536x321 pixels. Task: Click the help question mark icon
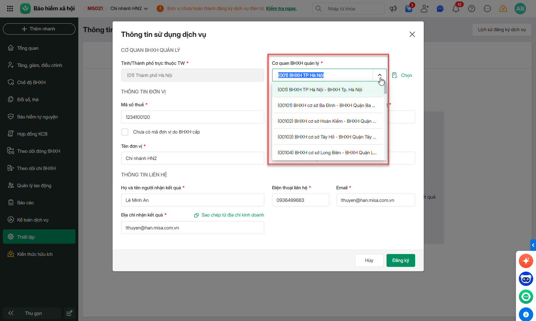[x=472, y=9]
